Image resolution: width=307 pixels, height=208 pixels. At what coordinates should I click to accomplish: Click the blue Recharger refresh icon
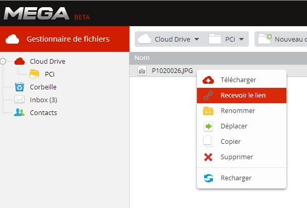[x=208, y=178]
